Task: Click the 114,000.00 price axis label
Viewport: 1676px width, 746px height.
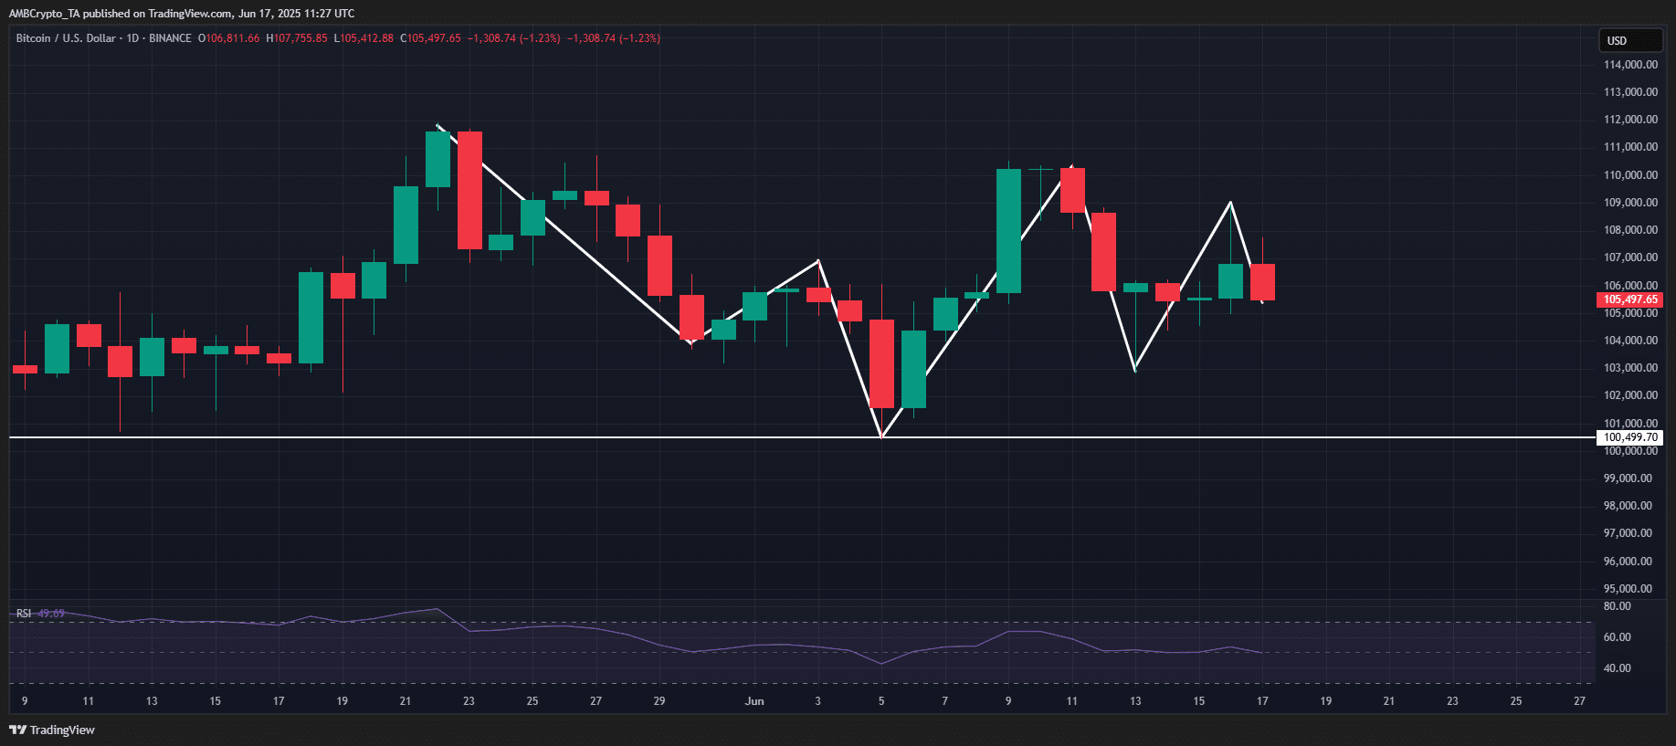Action: coord(1630,65)
